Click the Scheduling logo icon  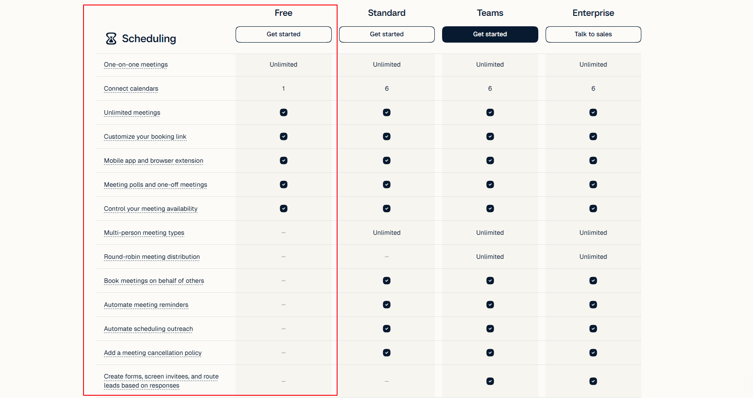(x=111, y=39)
